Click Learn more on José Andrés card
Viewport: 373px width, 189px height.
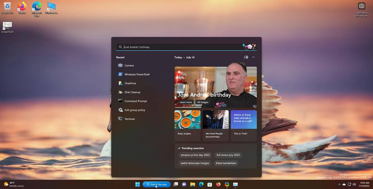coord(186,102)
